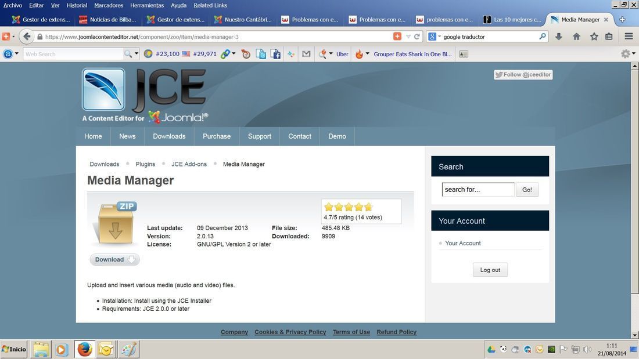639x359 pixels.
Task: Open the Marcadores menu
Action: (x=109, y=5)
